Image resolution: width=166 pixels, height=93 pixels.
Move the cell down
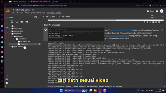tap(147, 22)
